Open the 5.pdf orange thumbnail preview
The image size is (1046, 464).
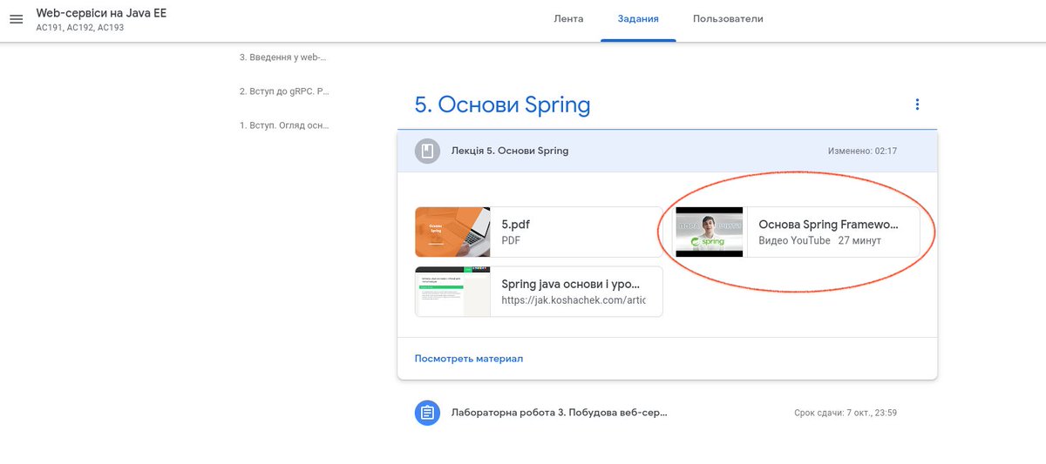452,232
